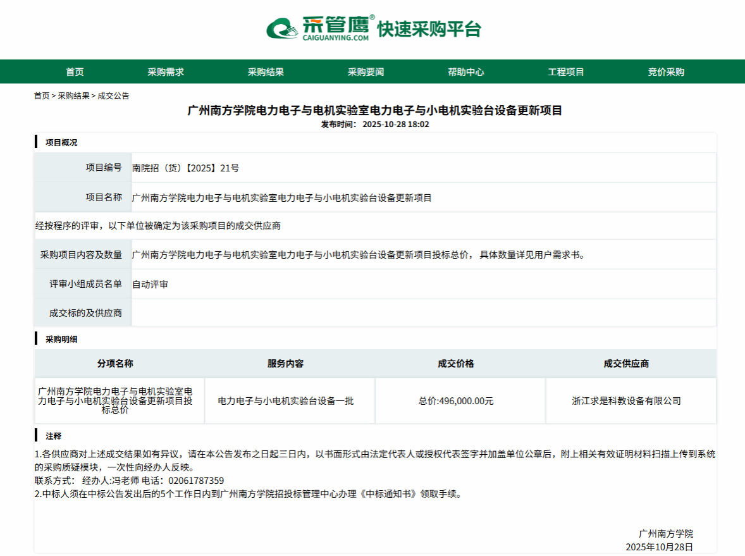Go to 采购需求 in the navigation bar

[166, 72]
